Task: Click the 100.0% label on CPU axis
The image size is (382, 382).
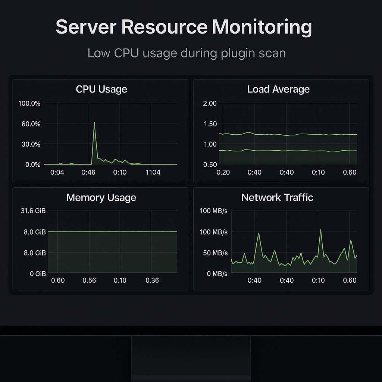Action: pos(29,103)
